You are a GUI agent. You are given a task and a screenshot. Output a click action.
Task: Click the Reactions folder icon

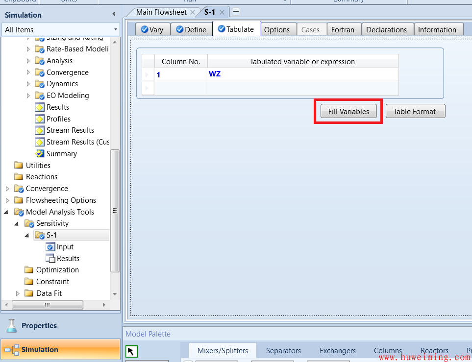(x=19, y=177)
